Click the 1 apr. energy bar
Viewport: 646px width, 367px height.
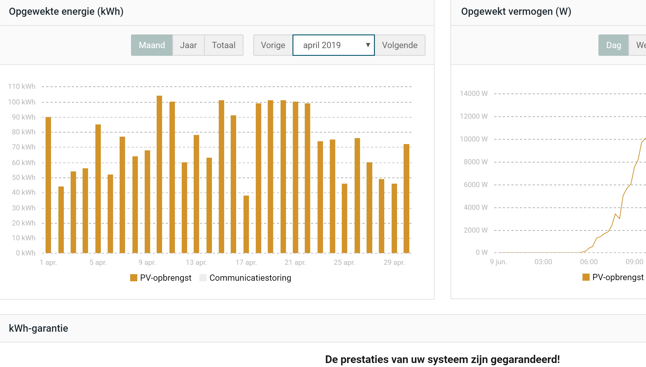coord(48,185)
